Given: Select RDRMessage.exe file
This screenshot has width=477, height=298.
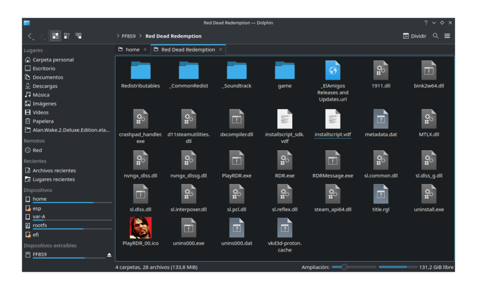Looking at the screenshot, I should pyautogui.click(x=333, y=164).
